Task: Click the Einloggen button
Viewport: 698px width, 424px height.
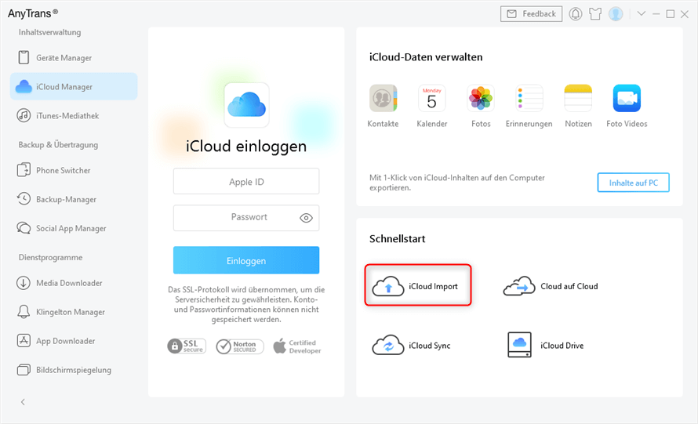Action: point(246,260)
